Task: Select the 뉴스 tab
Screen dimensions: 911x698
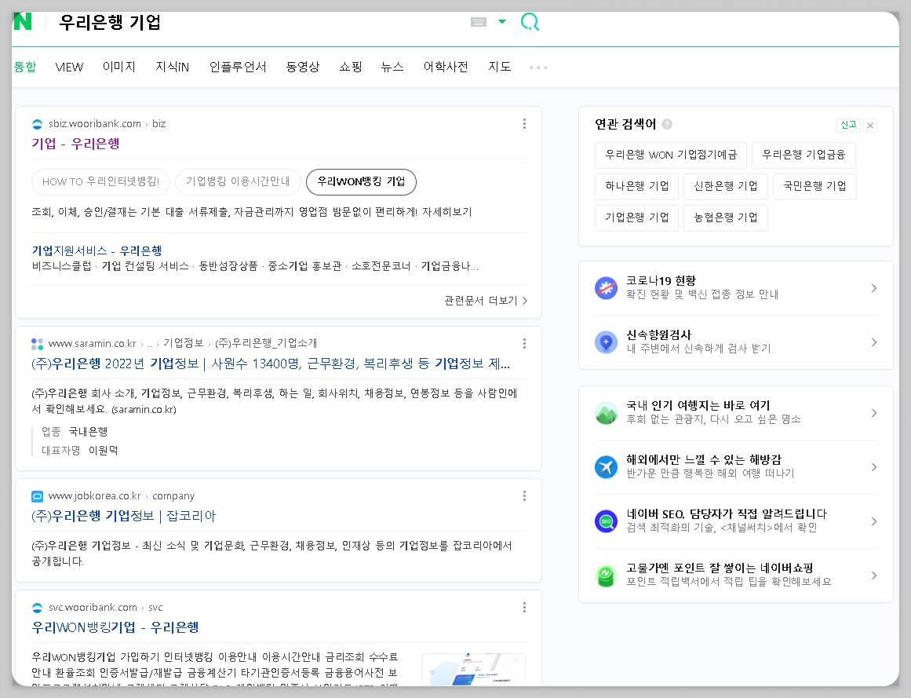Action: 392,67
